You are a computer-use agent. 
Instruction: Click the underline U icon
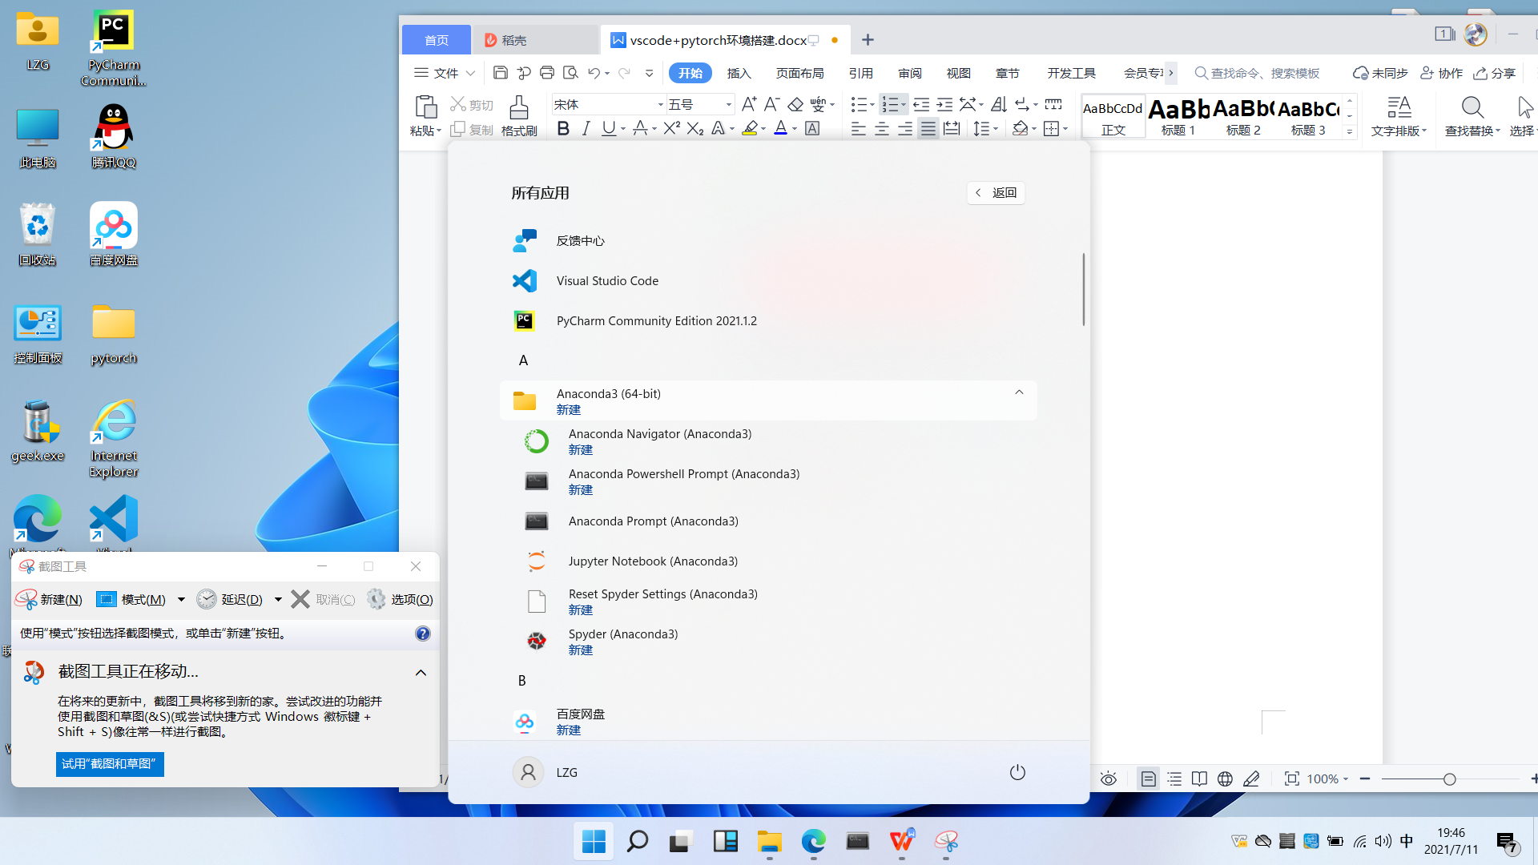(x=609, y=128)
